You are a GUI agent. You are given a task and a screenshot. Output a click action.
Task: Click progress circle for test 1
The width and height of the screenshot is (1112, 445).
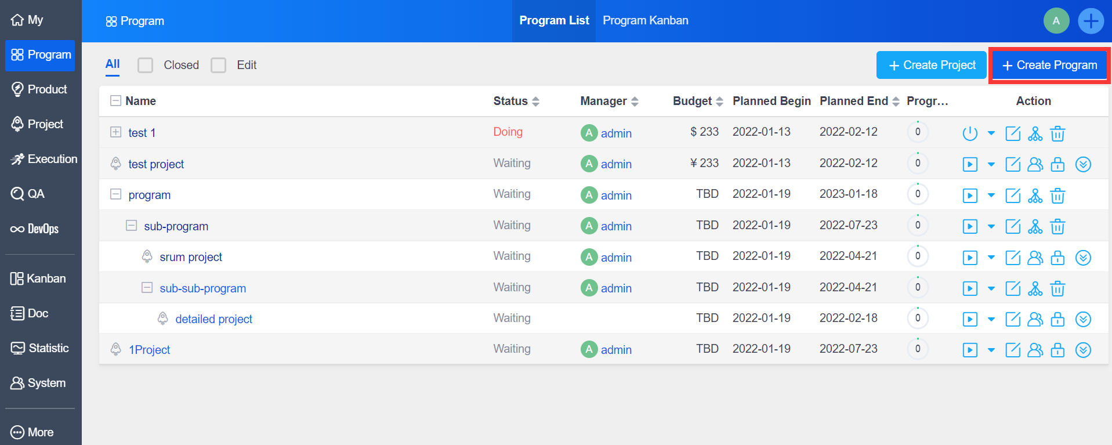(x=917, y=132)
